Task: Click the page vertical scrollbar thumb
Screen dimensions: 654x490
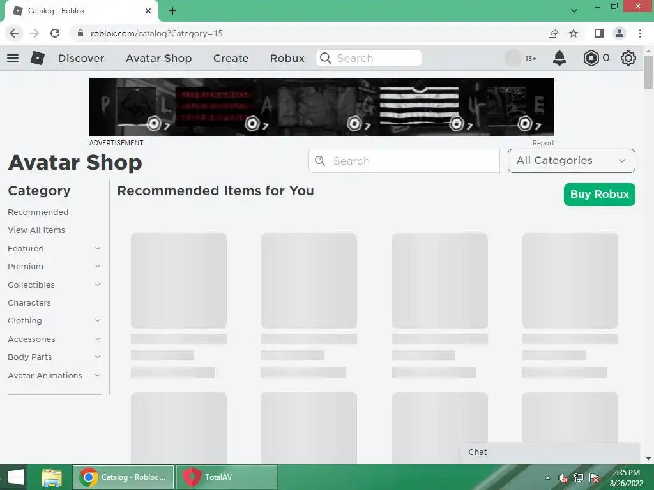Action: point(648,72)
